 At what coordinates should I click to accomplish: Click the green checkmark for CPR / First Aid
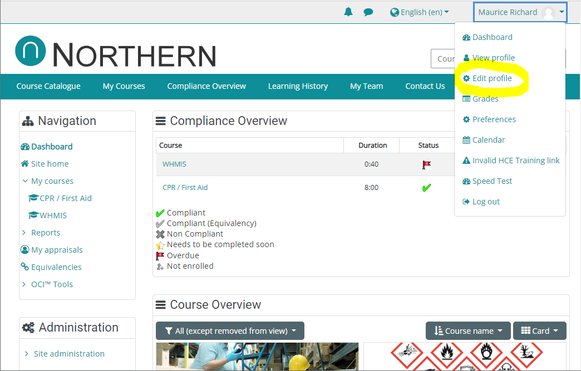tap(426, 188)
